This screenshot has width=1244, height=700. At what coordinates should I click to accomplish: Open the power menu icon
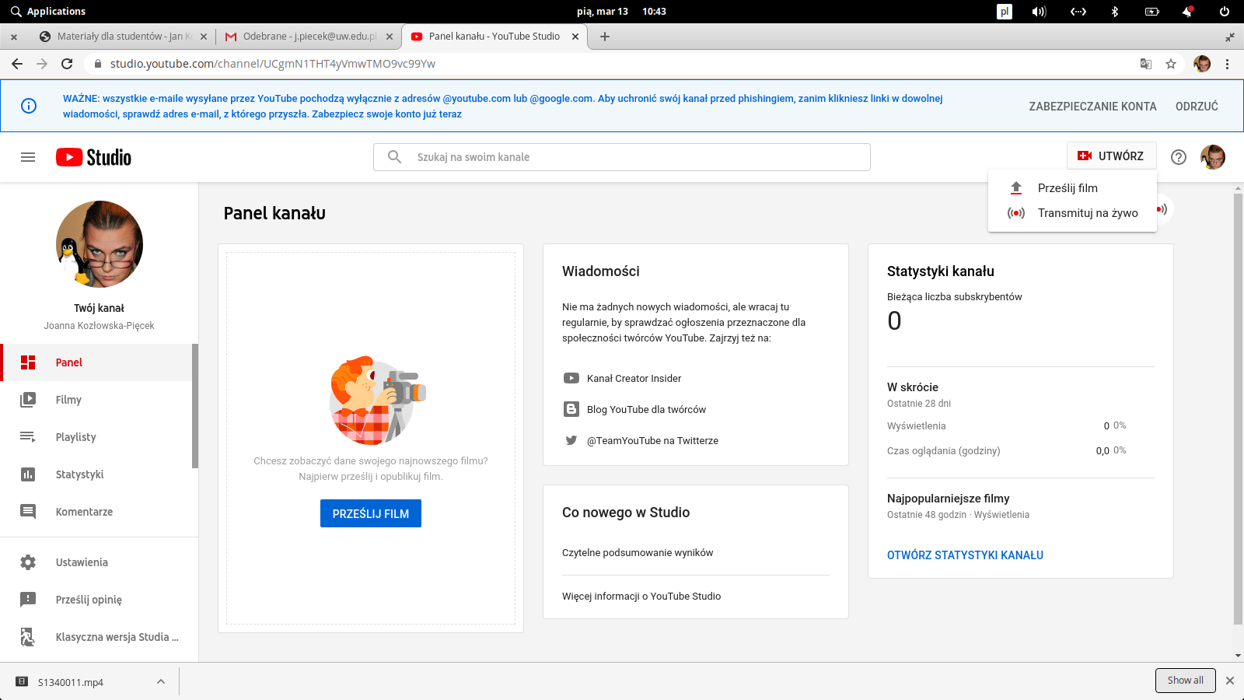pos(1225,12)
